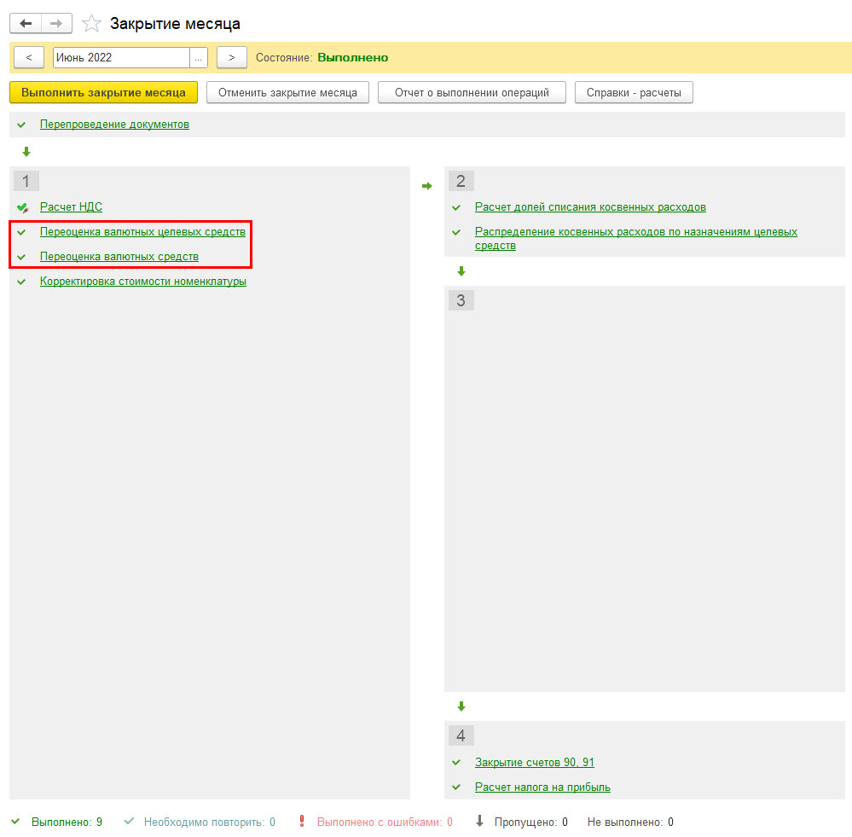Viewport: 852px width, 837px height.
Task: Click the checkmark icon beside Расчет НДС
Action: point(22,207)
